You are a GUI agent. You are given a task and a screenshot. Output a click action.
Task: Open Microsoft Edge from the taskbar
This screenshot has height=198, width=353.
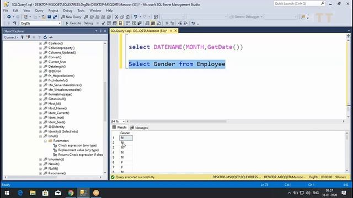point(20,193)
